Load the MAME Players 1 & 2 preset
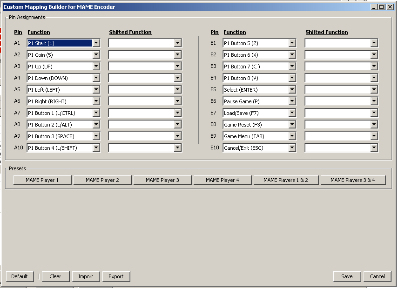Viewport: 398px width, 288px height. [286, 180]
